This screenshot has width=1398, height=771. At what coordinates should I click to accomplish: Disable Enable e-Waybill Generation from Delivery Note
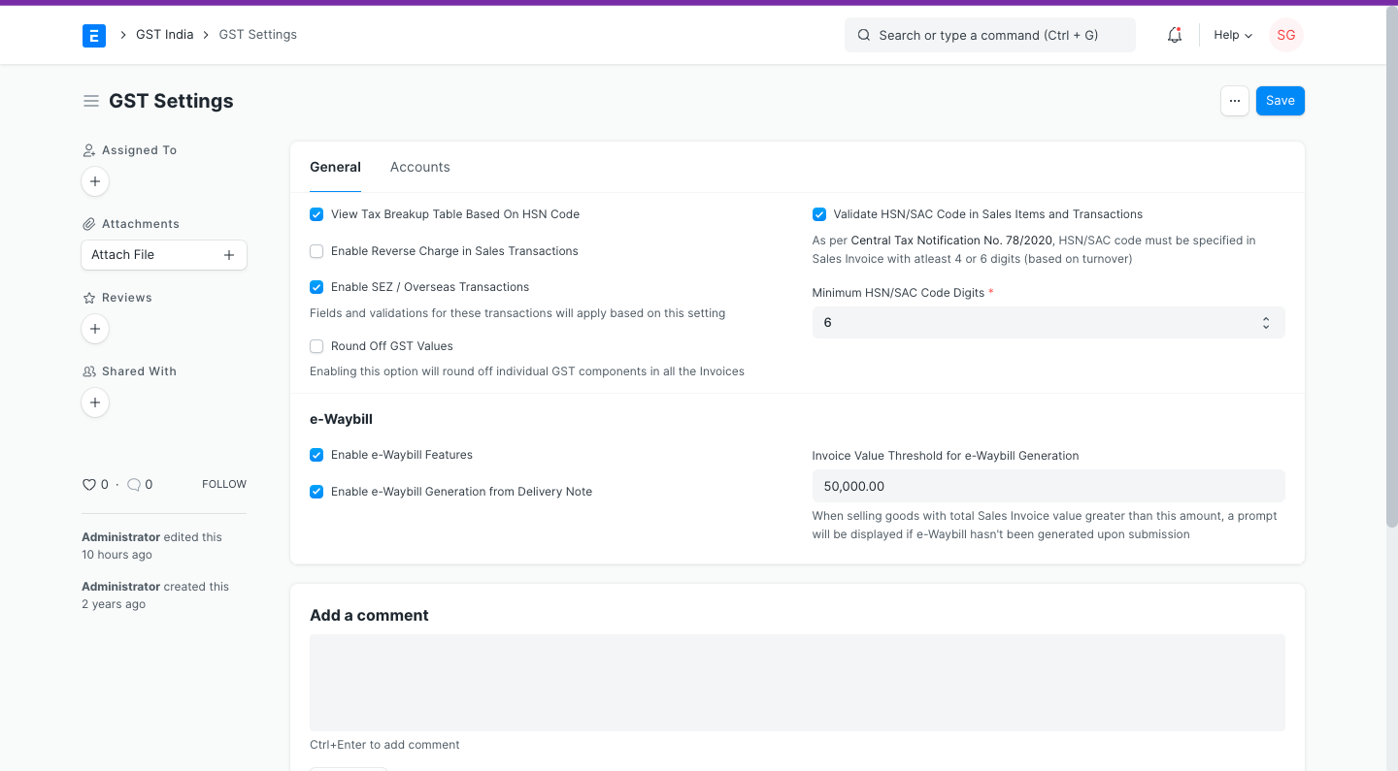click(x=316, y=491)
